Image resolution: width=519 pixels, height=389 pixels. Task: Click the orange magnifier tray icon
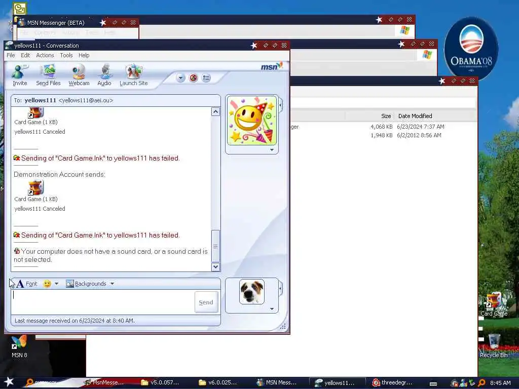point(481,383)
